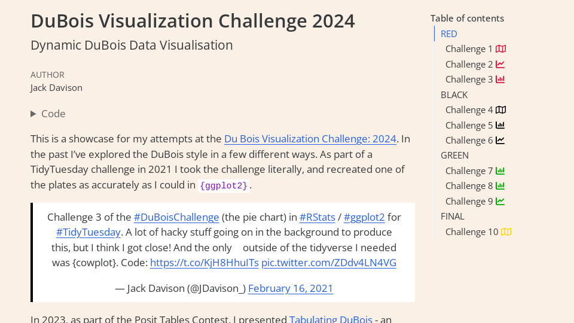
Task: Expand the Code disclosure triangle
Action: (x=34, y=114)
